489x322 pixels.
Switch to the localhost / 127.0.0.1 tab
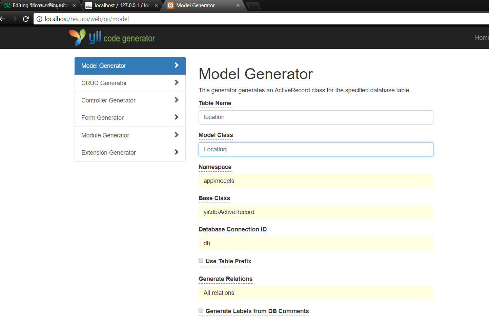pyautogui.click(x=122, y=5)
